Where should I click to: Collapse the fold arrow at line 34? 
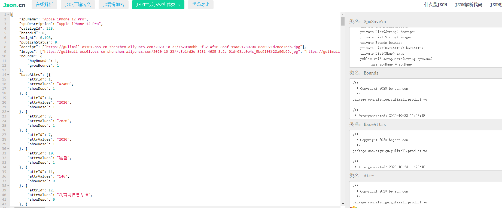point(8,167)
